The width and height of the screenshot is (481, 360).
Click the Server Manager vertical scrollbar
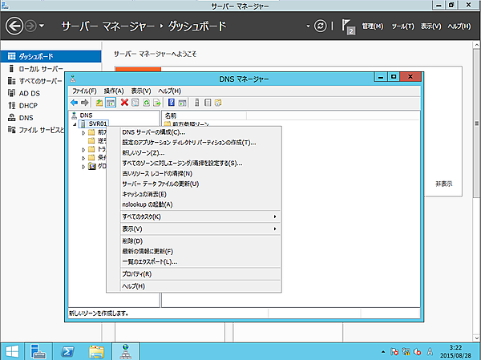476,123
